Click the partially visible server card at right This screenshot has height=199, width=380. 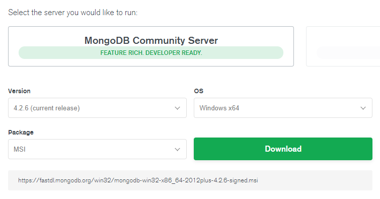coord(343,46)
